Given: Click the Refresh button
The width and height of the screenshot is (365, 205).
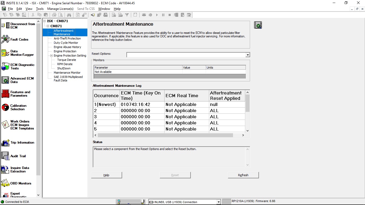Looking at the screenshot, I should 243,175.
